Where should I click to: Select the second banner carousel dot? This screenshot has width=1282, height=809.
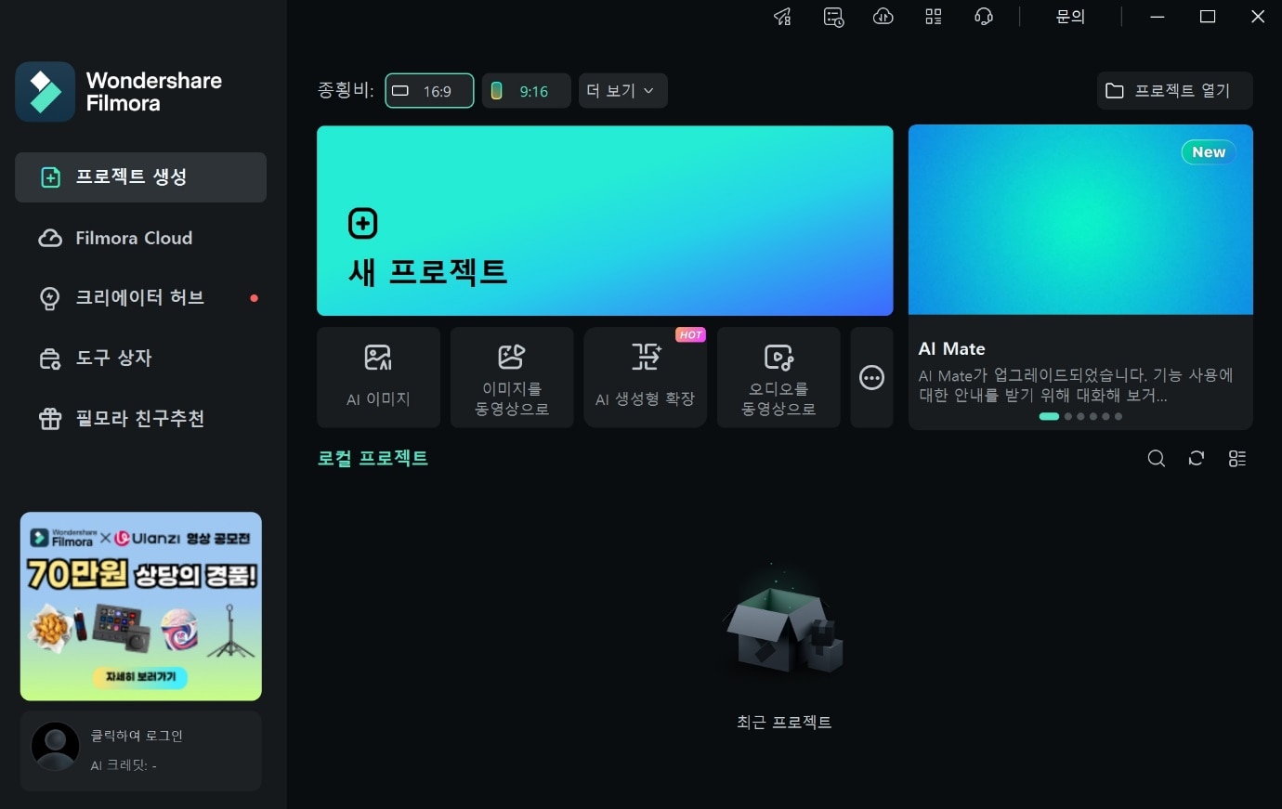[x=1068, y=416]
